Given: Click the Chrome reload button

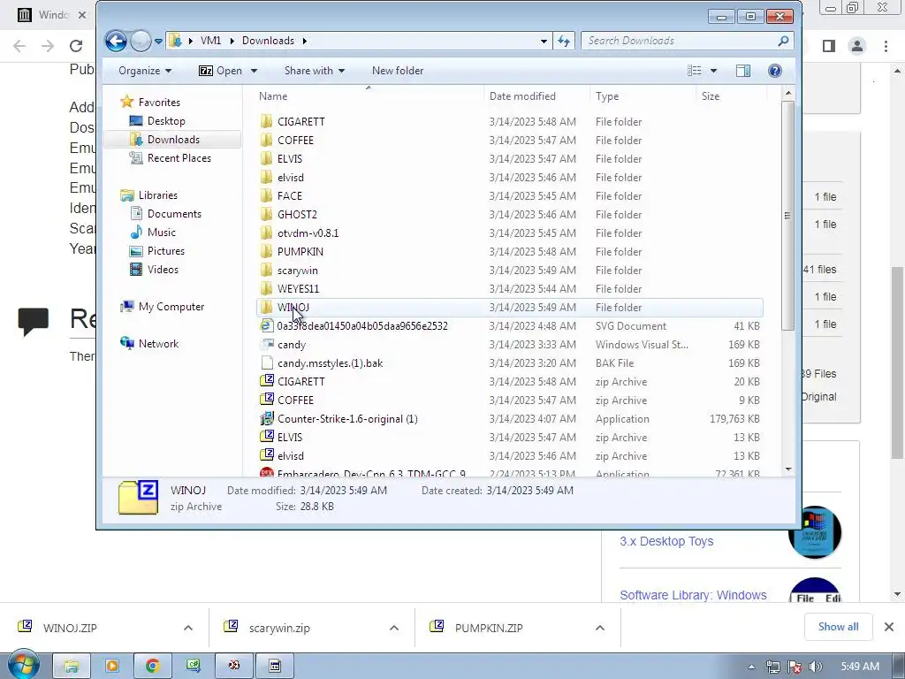Looking at the screenshot, I should (x=76, y=46).
